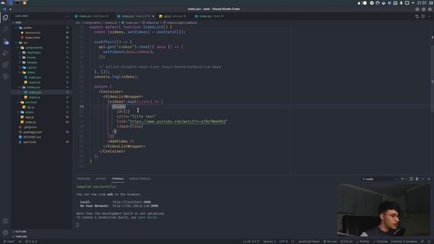
Task: Open the localhost:3000 link in terminal
Action: [x=132, y=202]
